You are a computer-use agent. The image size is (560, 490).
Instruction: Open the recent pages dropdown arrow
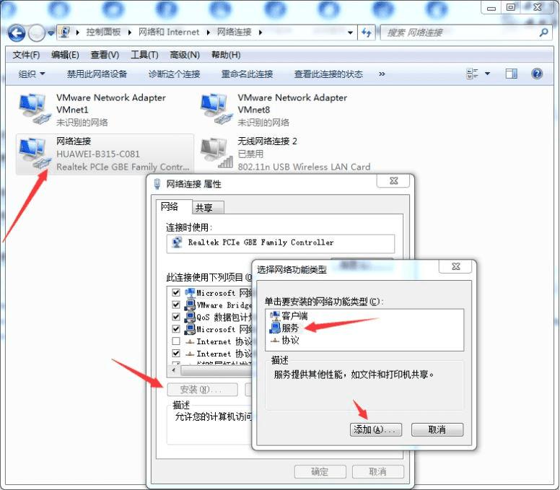tap(51, 33)
